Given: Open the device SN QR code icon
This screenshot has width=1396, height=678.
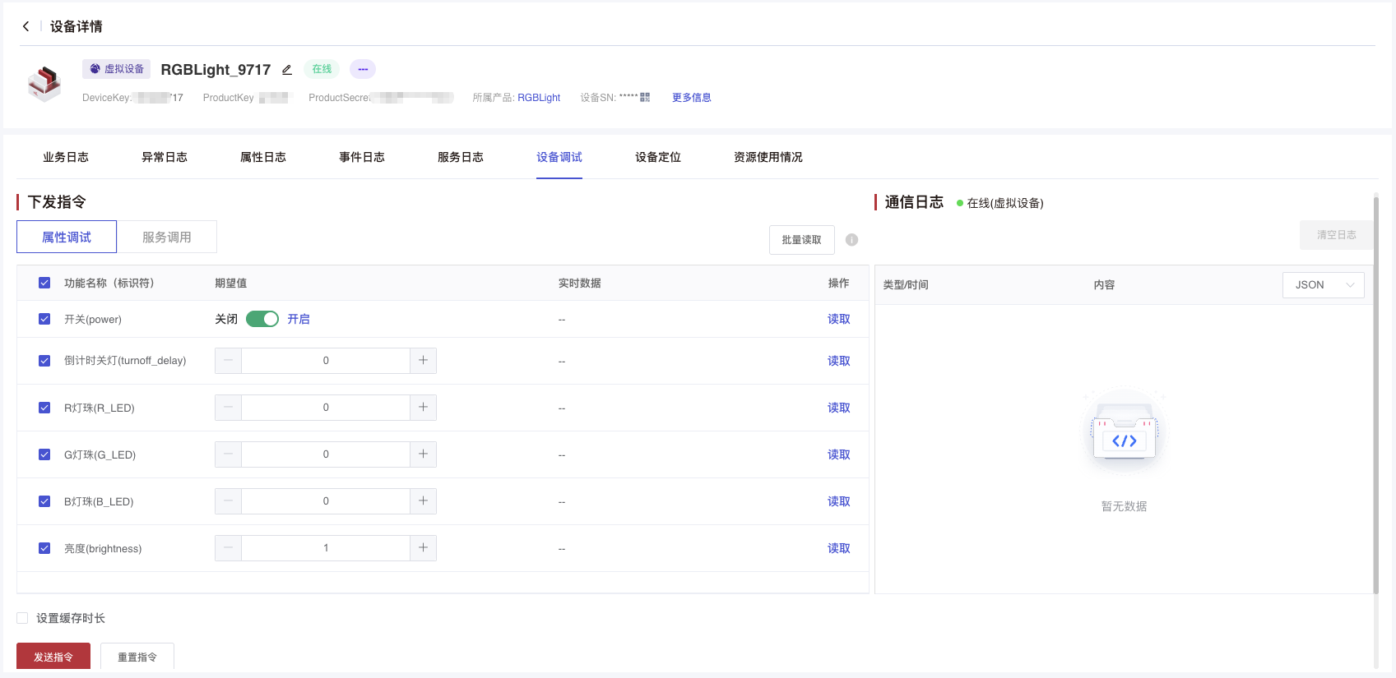Looking at the screenshot, I should click(645, 97).
